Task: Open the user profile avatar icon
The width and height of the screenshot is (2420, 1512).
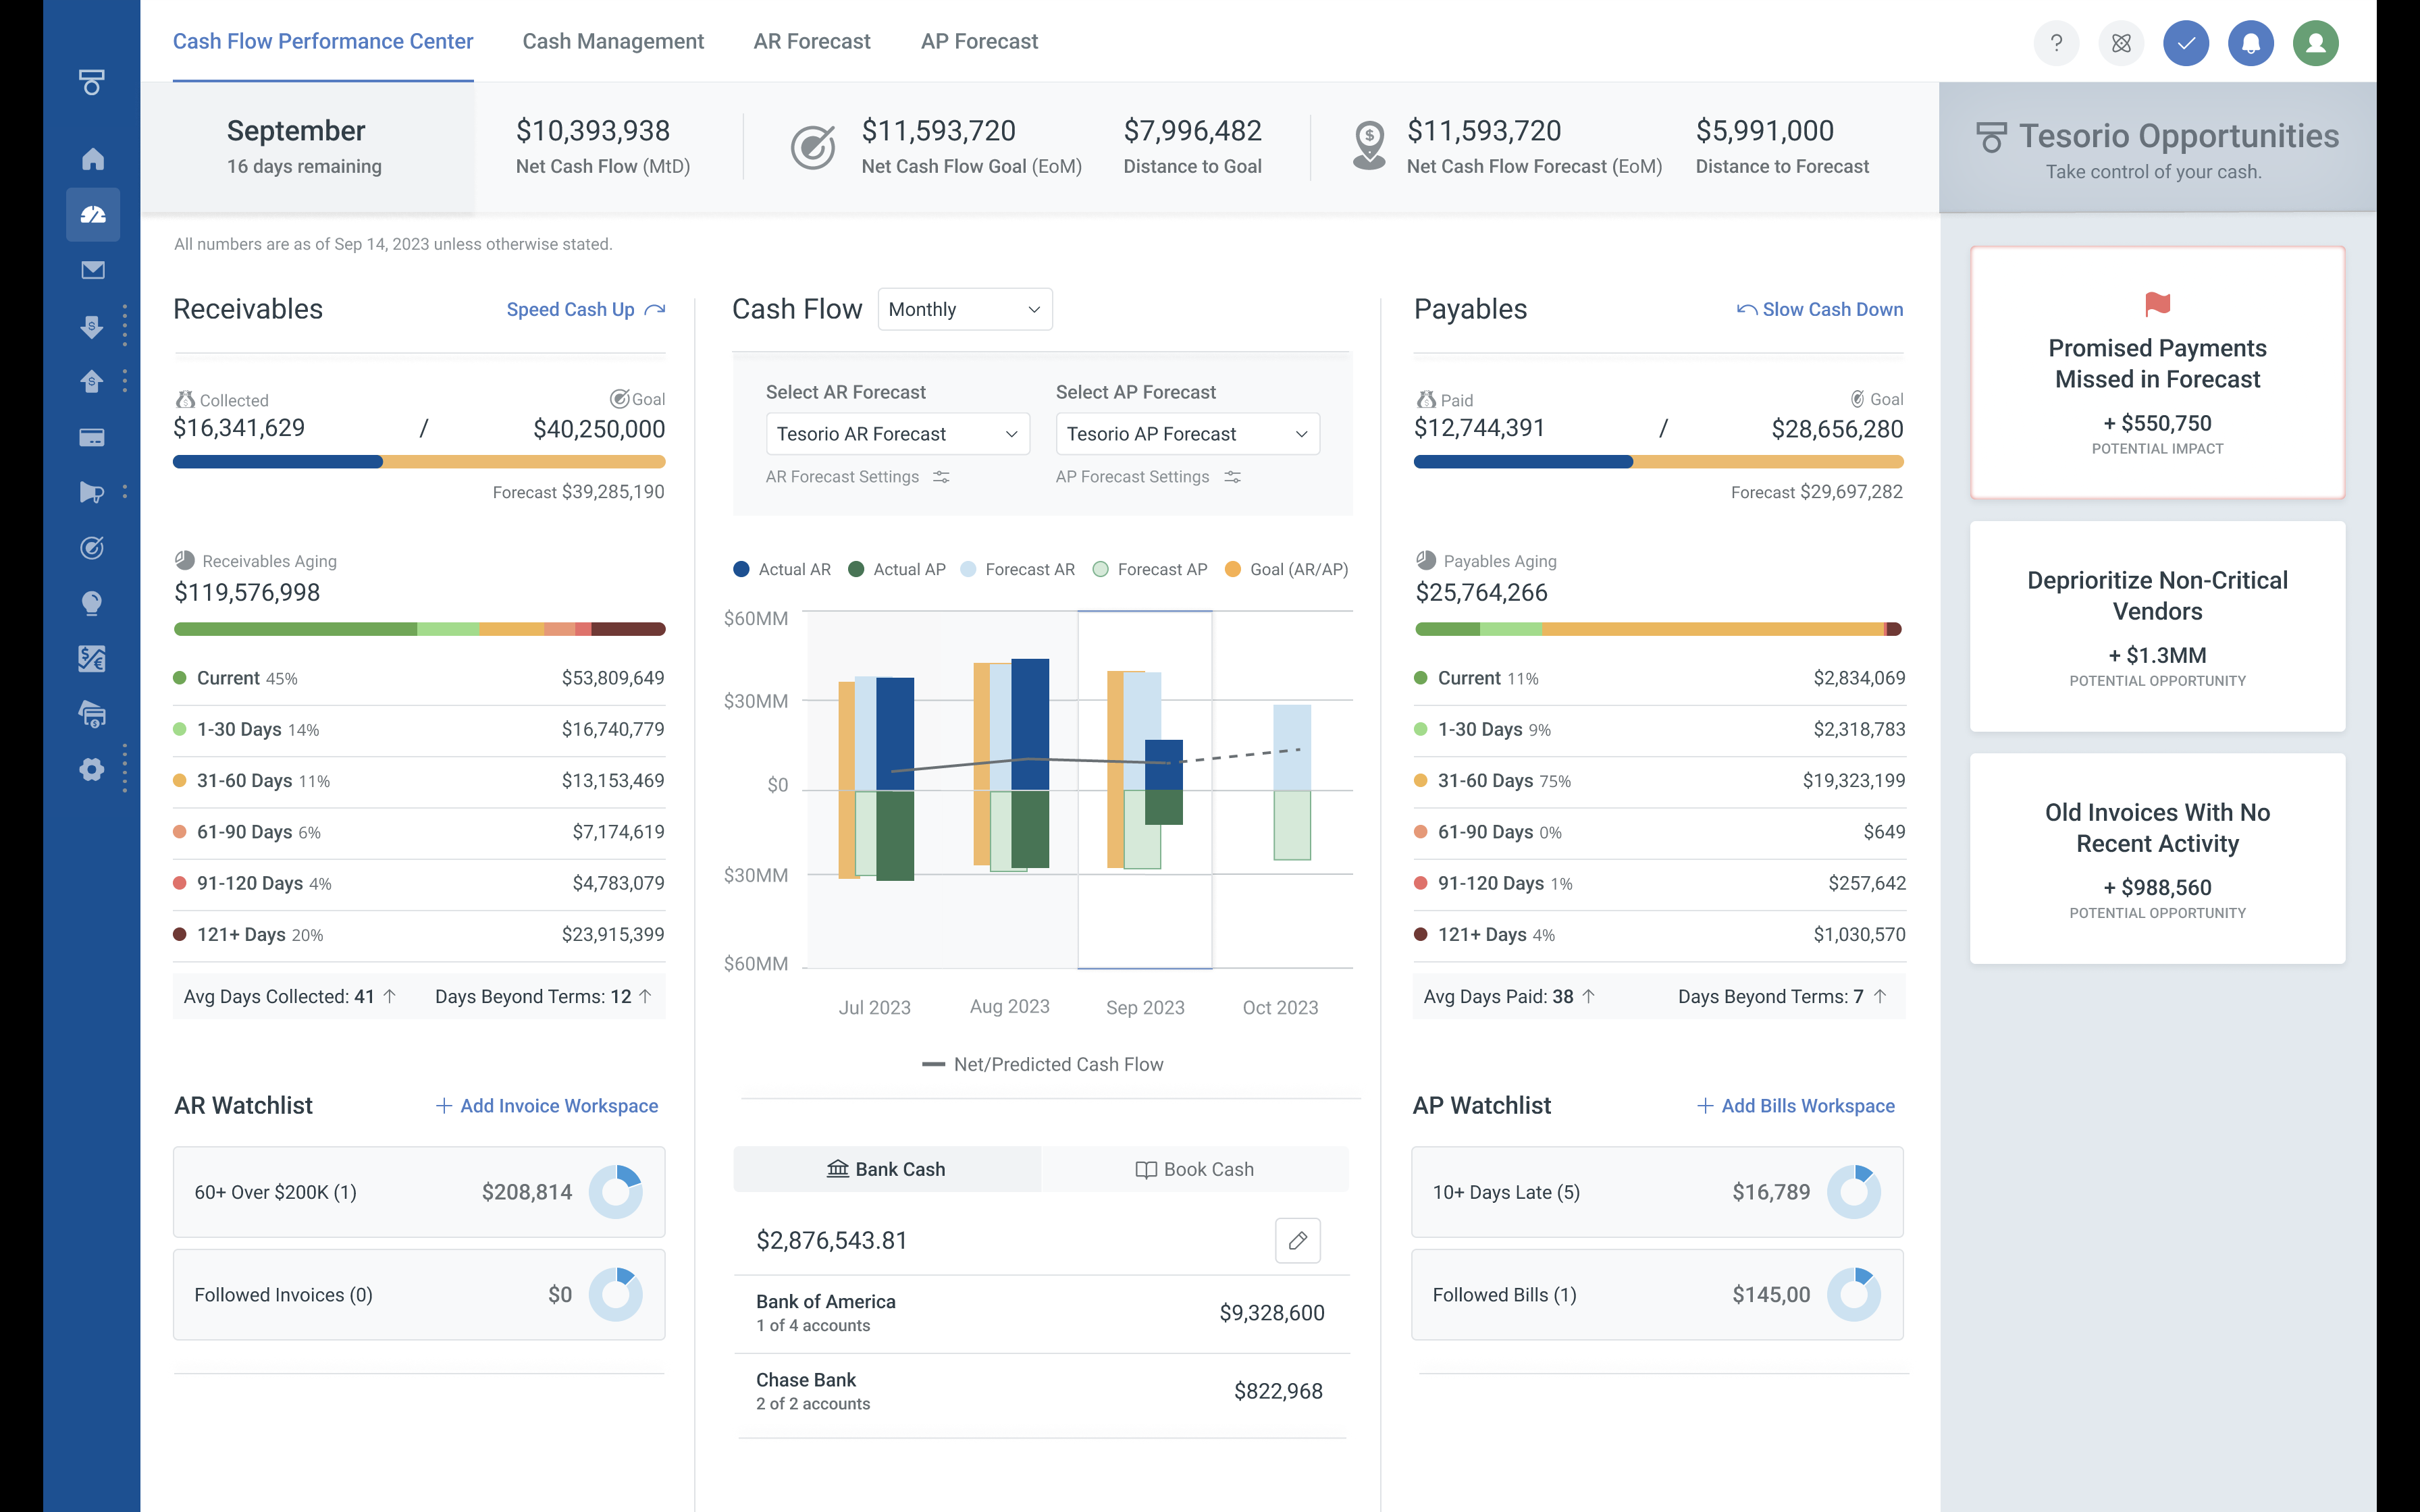Action: (x=2315, y=43)
